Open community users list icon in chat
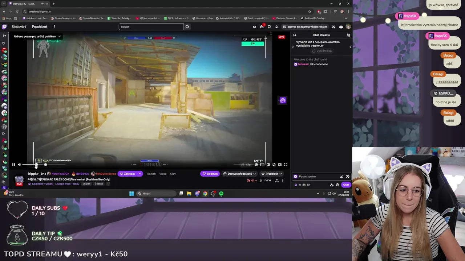The height and width of the screenshot is (261, 465). [x=348, y=35]
